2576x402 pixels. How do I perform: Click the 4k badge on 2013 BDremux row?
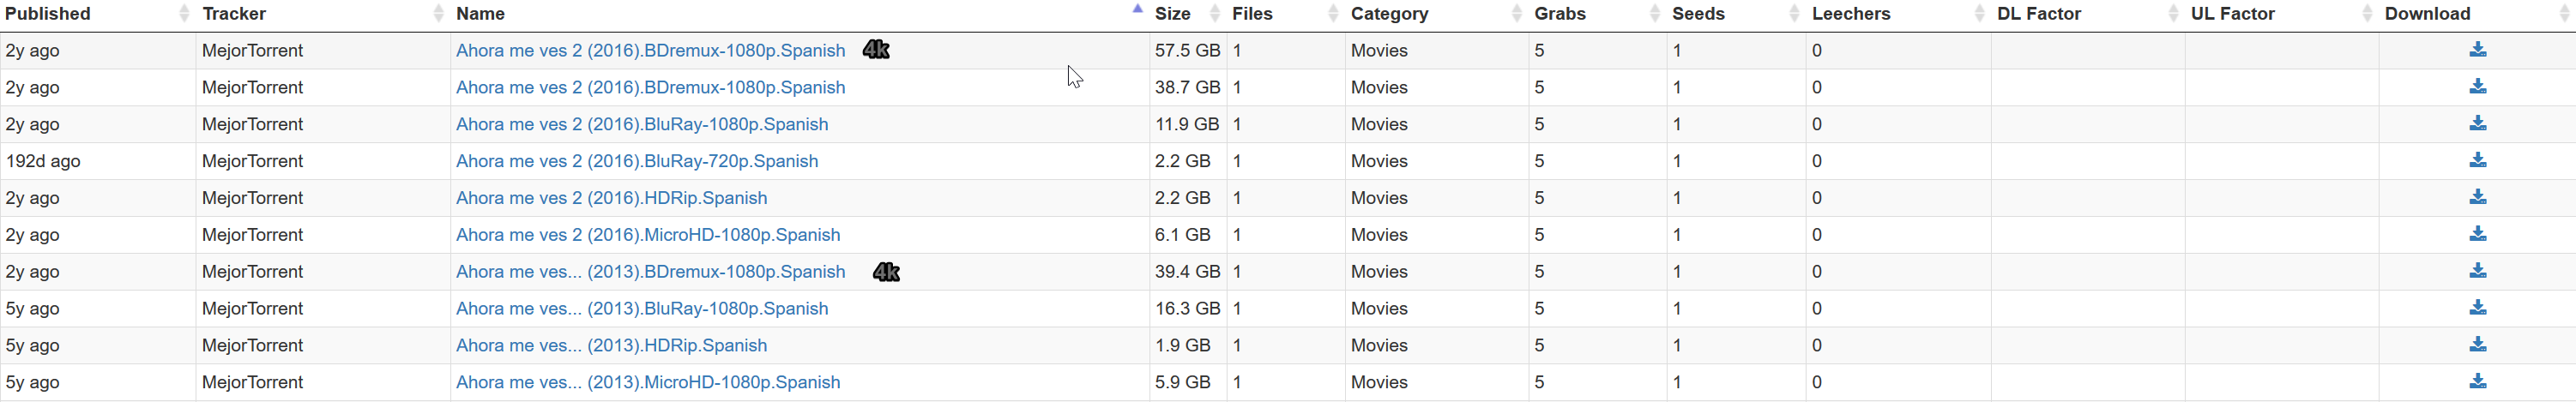coord(886,272)
